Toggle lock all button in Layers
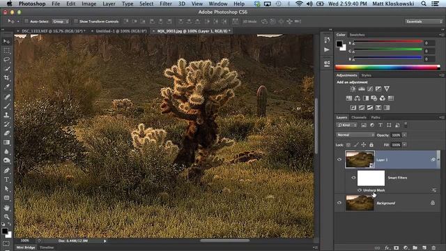The image size is (446, 251). pyautogui.click(x=371, y=145)
